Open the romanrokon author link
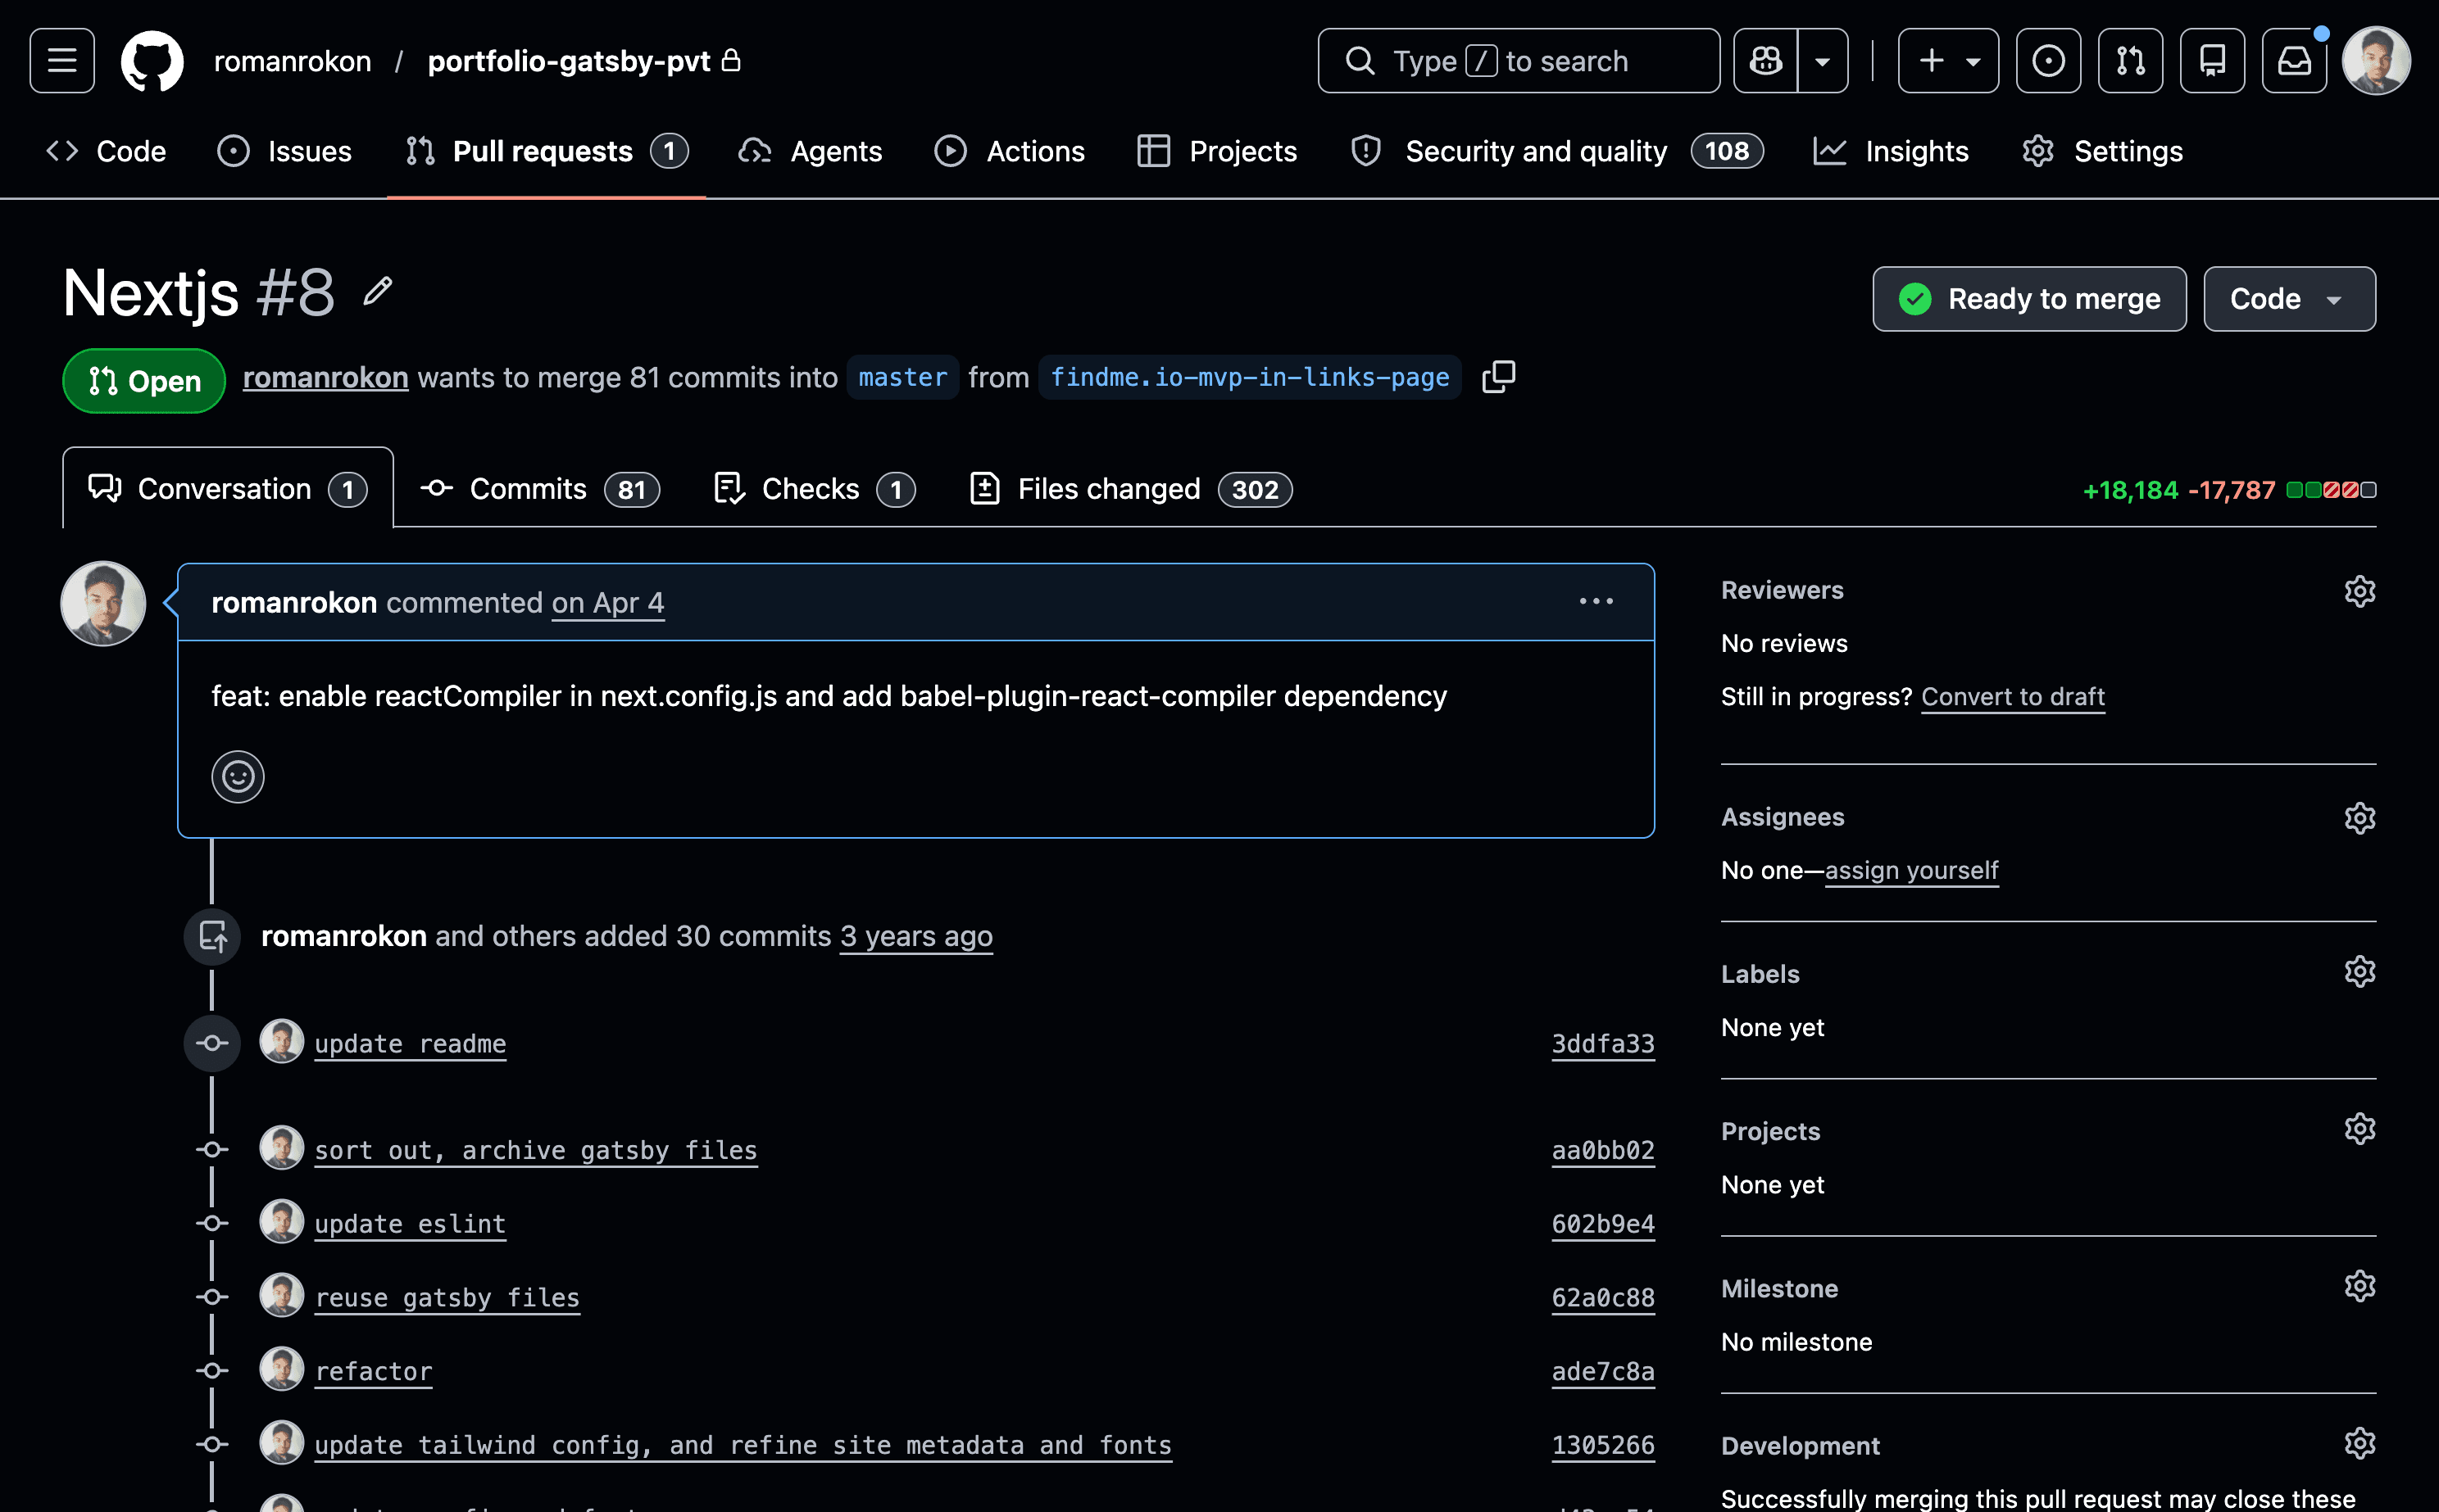Screen dimensions: 2439x1512 (325, 378)
